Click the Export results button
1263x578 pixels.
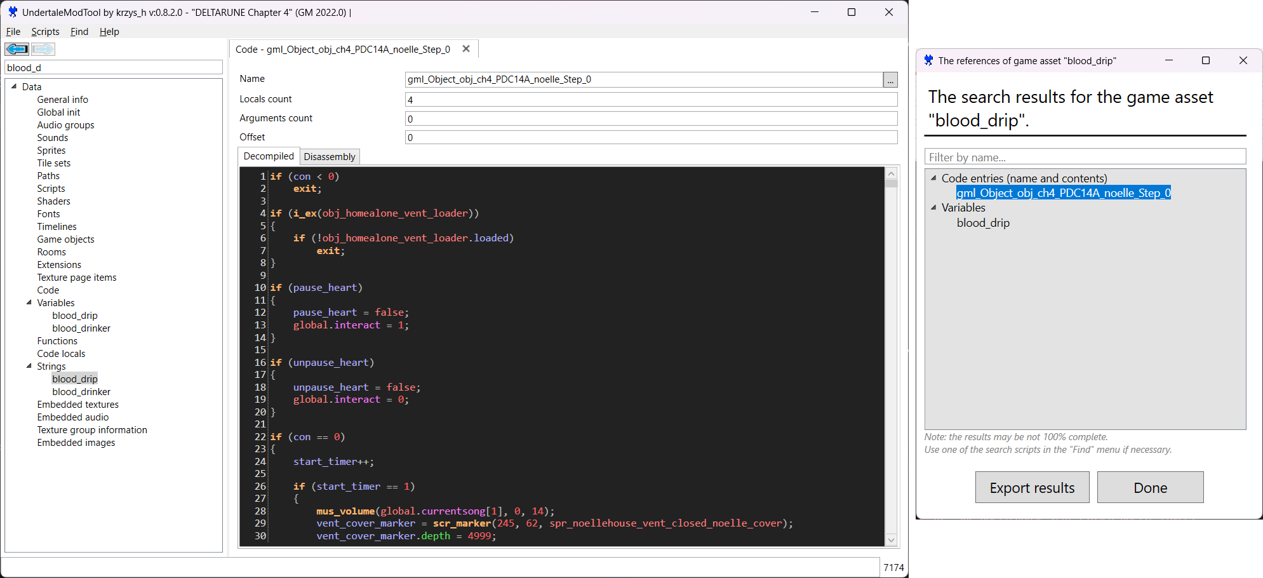click(1032, 487)
